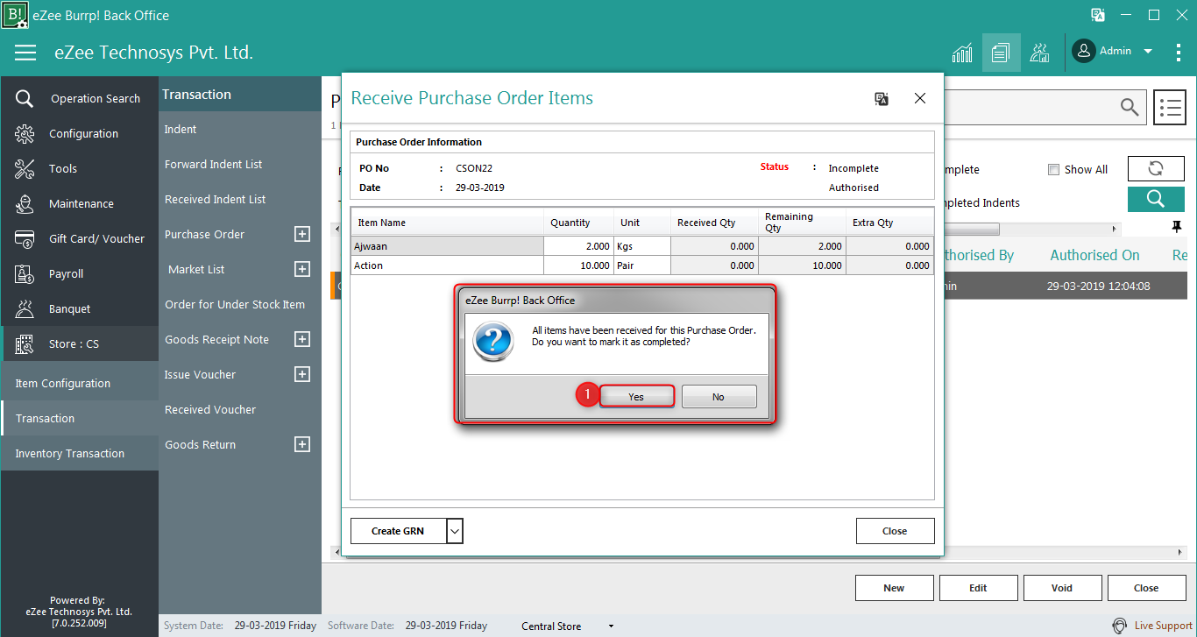Open the vertical three-dot options menu
The height and width of the screenshot is (637, 1197).
click(x=1179, y=53)
